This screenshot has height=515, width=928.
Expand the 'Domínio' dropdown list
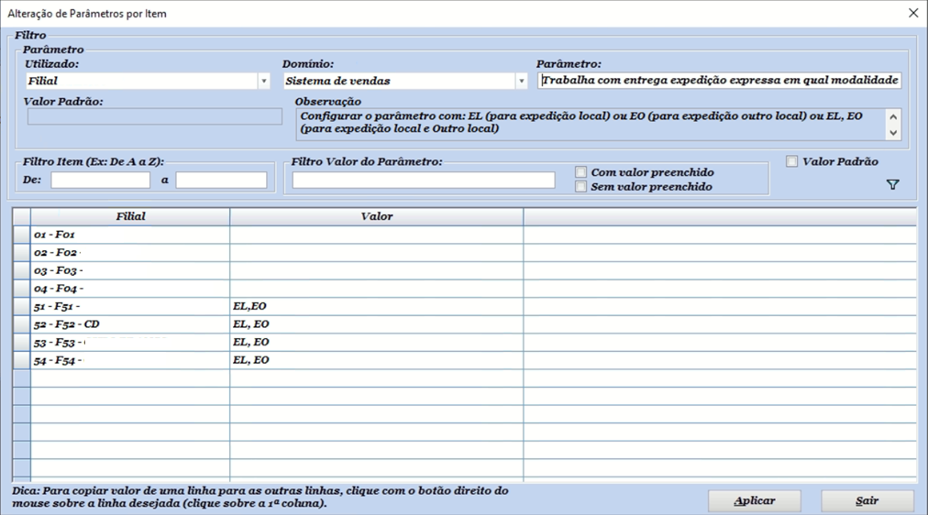click(x=521, y=81)
